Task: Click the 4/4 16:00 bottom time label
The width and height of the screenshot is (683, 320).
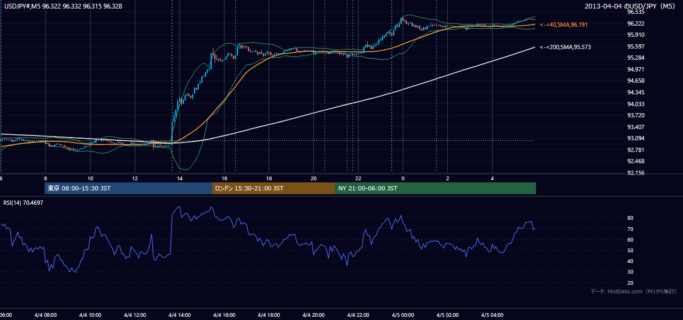Action: point(224,315)
